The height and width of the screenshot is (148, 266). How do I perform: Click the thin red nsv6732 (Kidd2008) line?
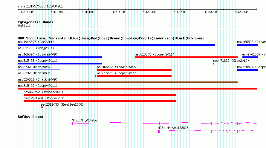click(57, 76)
